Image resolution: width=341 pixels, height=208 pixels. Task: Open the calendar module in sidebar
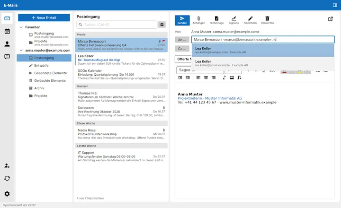(7, 31)
